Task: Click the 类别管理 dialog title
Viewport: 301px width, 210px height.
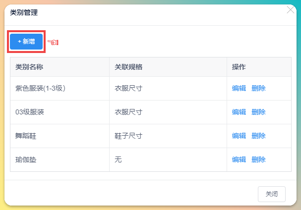Action: pyautogui.click(x=24, y=13)
